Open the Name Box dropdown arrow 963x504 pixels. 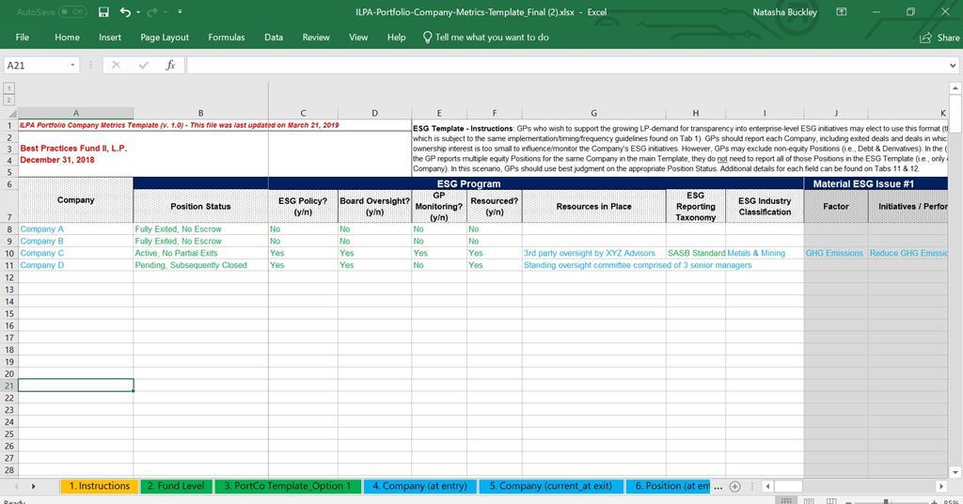(x=73, y=65)
